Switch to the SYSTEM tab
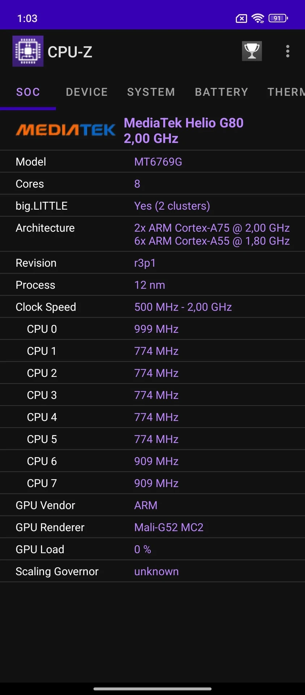Image resolution: width=305 pixels, height=695 pixels. [x=151, y=92]
